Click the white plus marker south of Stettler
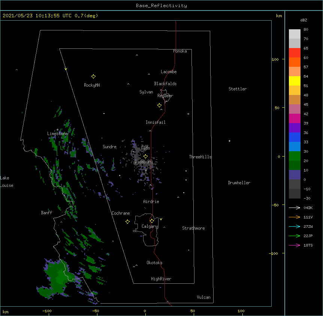 coord(229,141)
